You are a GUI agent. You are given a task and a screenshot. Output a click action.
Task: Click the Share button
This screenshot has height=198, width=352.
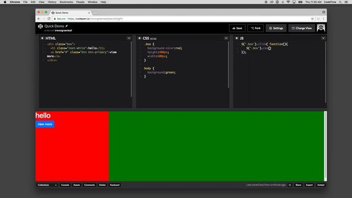(x=298, y=185)
